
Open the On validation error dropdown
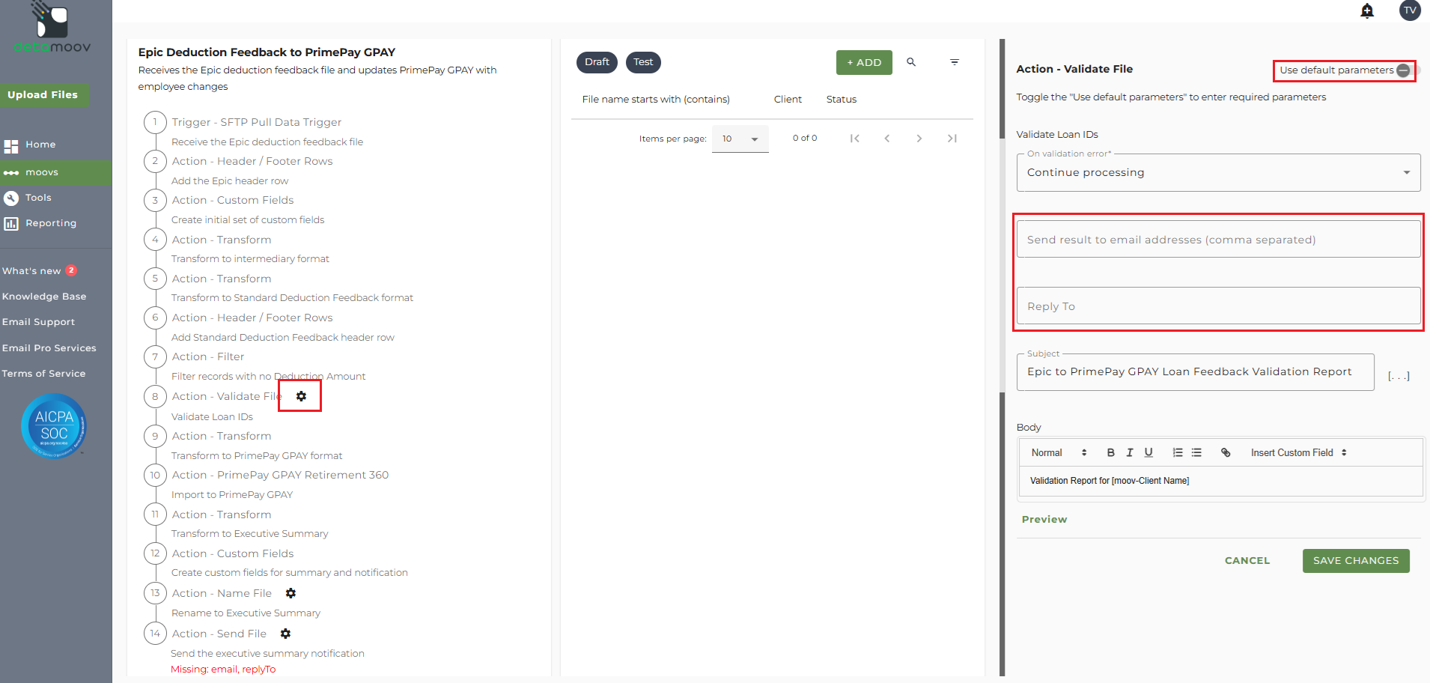(1218, 172)
